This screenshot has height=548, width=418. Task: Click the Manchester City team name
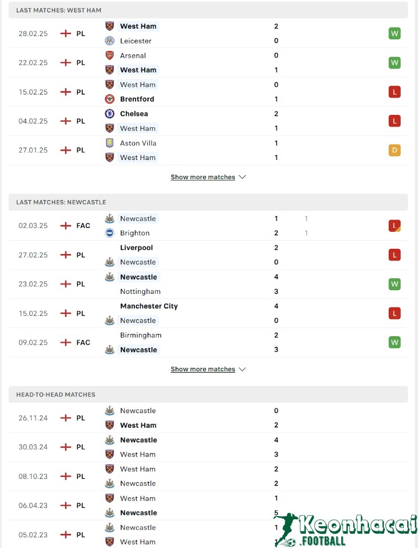pyautogui.click(x=149, y=306)
